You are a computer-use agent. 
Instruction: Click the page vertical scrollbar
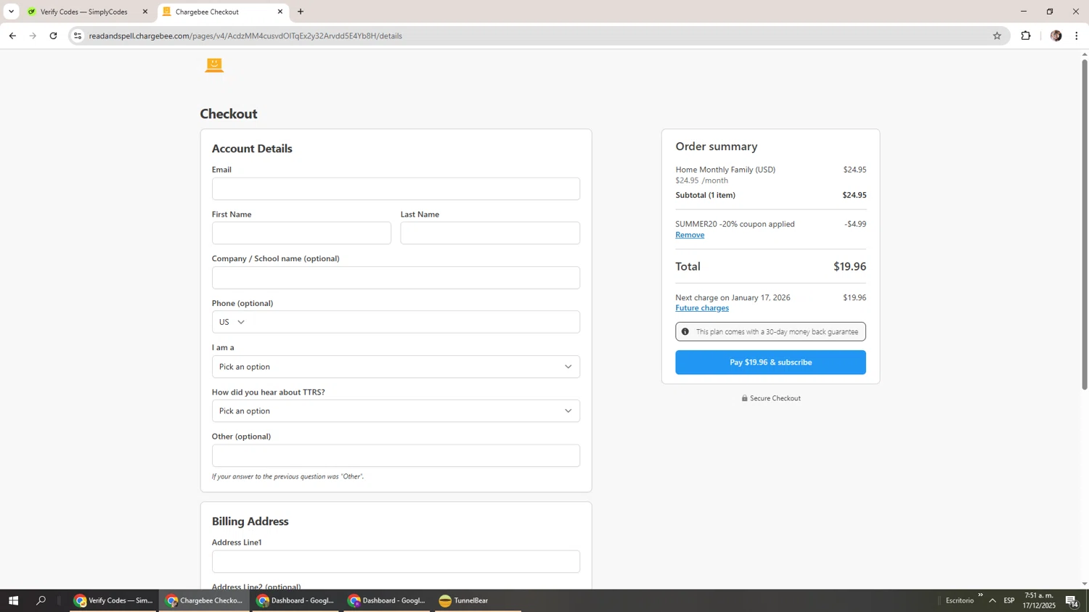coord(1085,225)
